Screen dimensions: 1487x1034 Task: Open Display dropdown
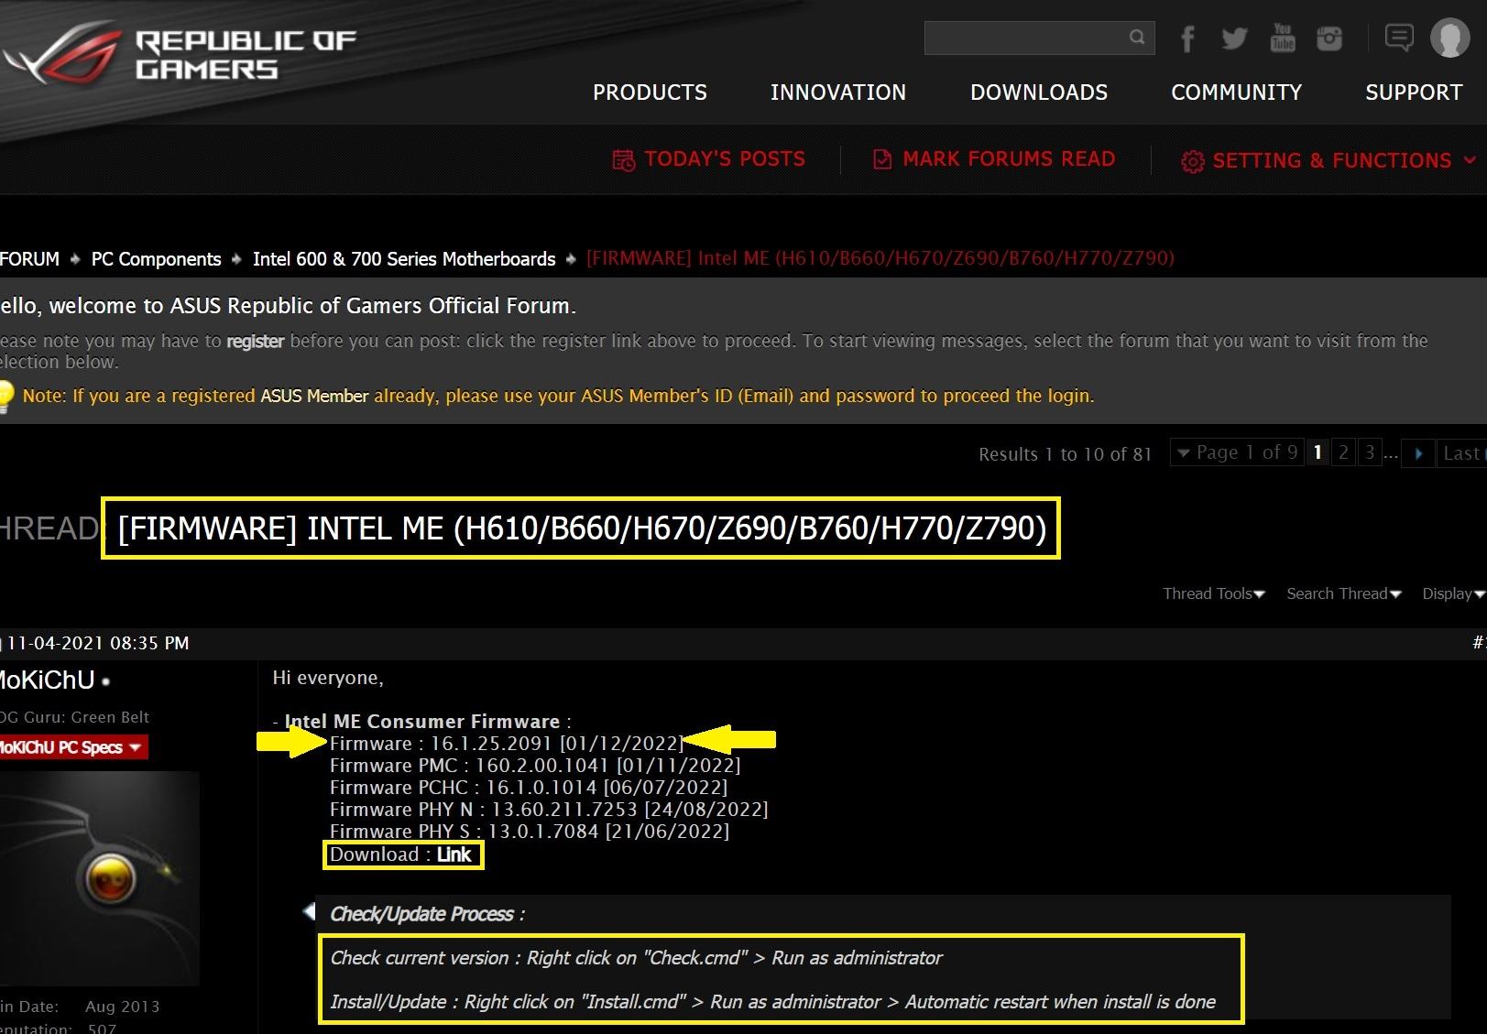1453,593
